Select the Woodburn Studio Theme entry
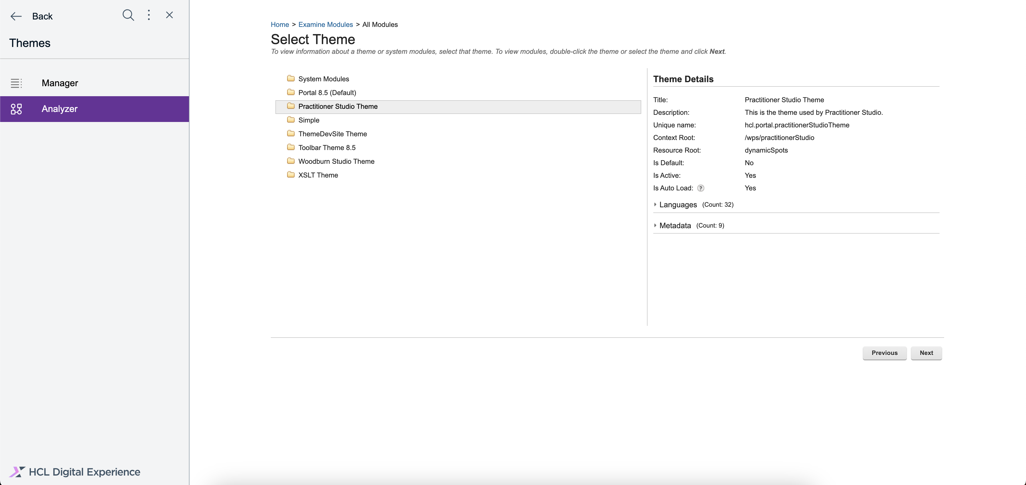The height and width of the screenshot is (485, 1026). point(336,161)
